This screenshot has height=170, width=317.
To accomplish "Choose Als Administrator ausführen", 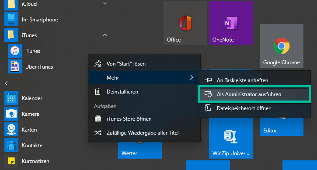I will 254,94.
